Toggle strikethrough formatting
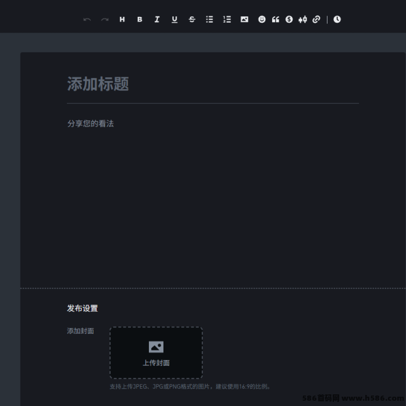 pos(192,19)
